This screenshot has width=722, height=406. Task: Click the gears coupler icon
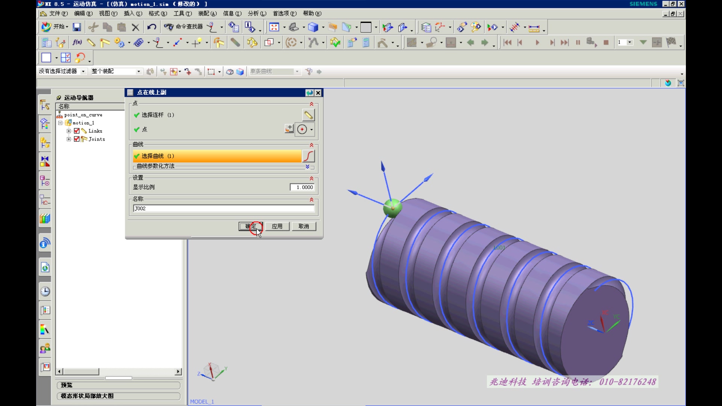(120, 42)
